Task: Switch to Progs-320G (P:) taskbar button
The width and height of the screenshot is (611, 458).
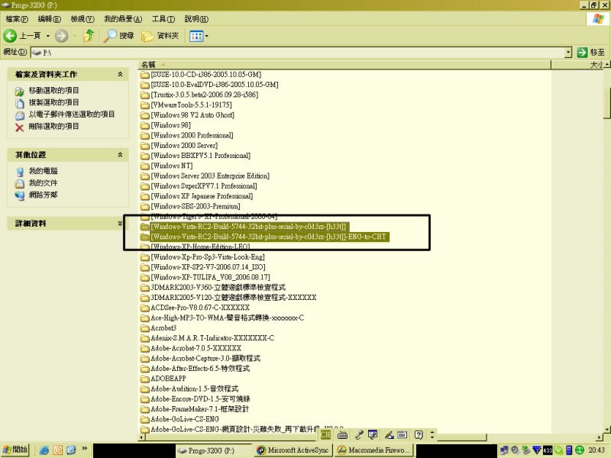Action: (213, 450)
